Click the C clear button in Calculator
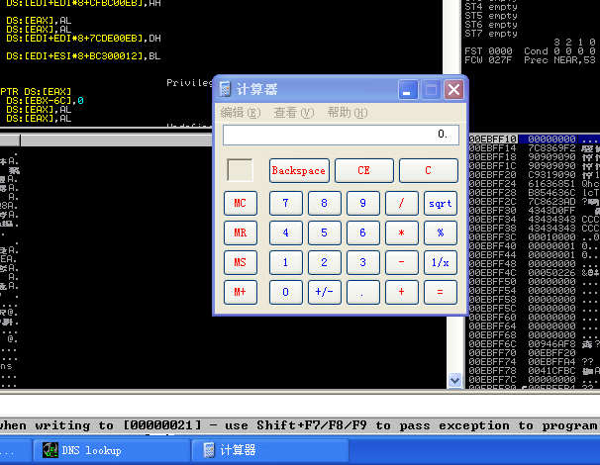The height and width of the screenshot is (465, 600). [428, 170]
